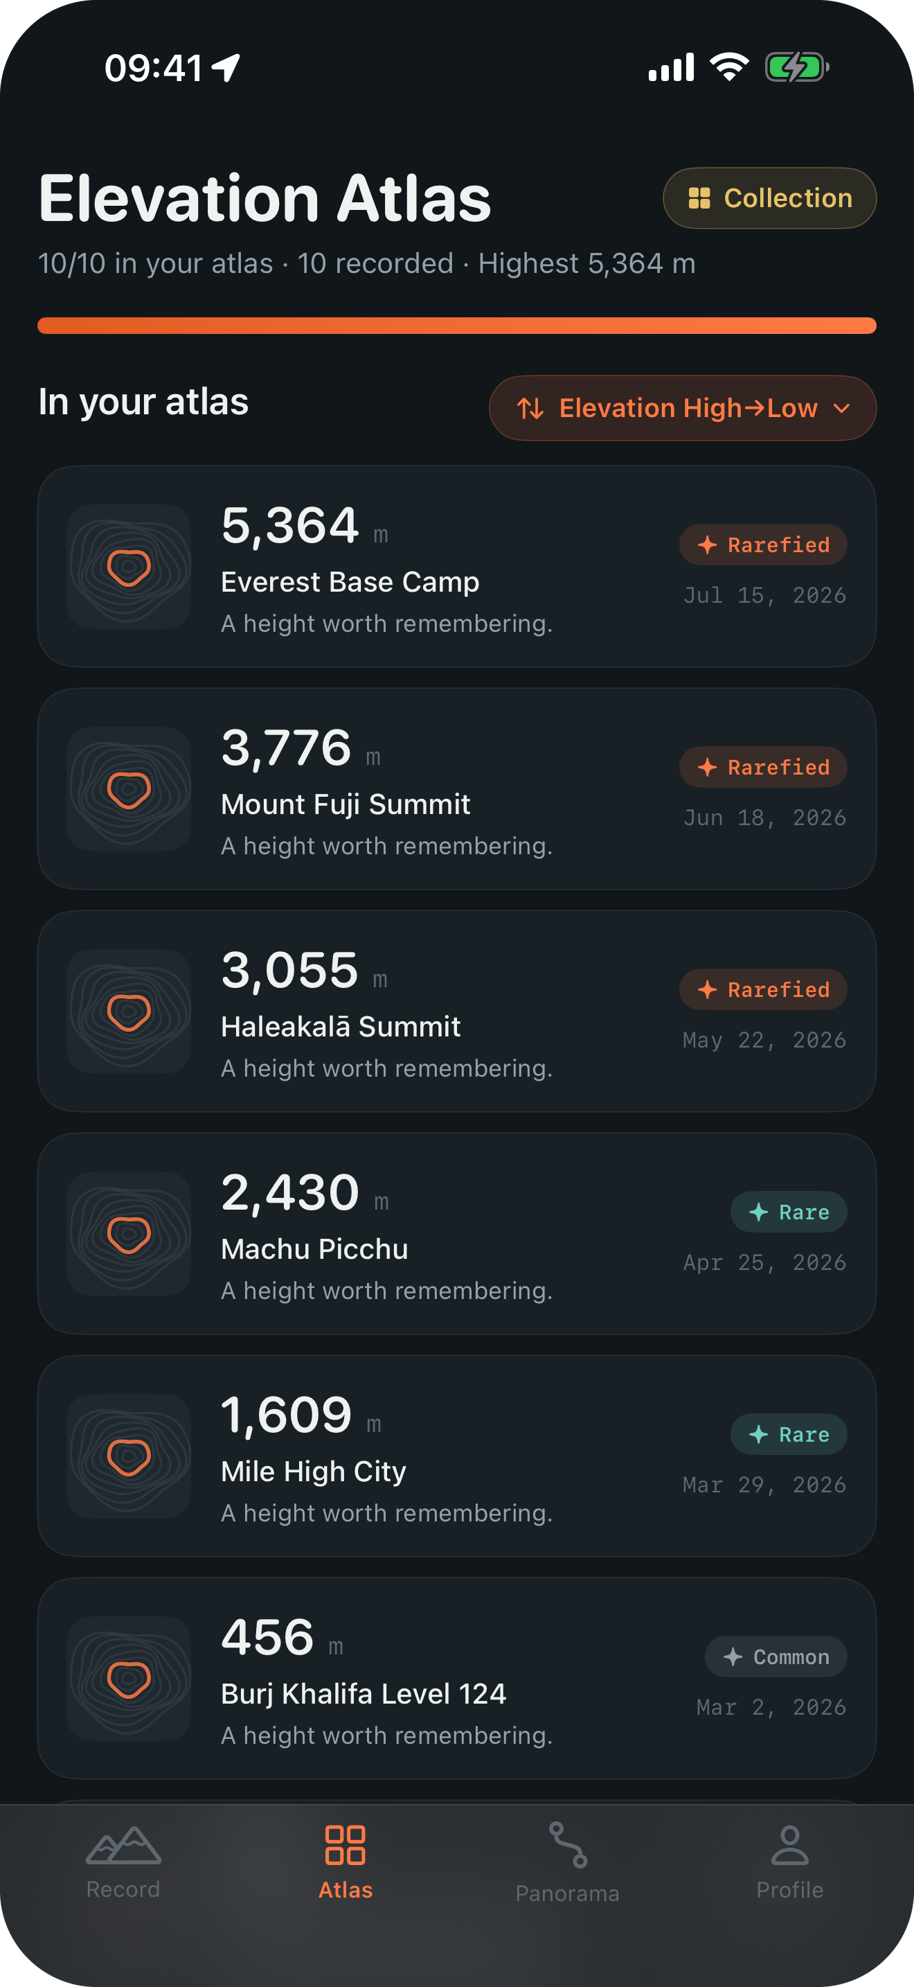The height and width of the screenshot is (1987, 914).
Task: Click the Common badge on Burj Khalifa
Action: [776, 1657]
